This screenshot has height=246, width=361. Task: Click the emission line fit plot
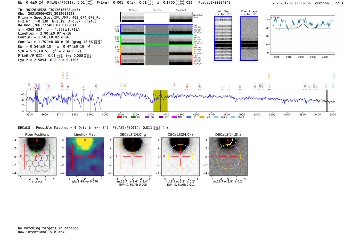(x=302, y=35)
